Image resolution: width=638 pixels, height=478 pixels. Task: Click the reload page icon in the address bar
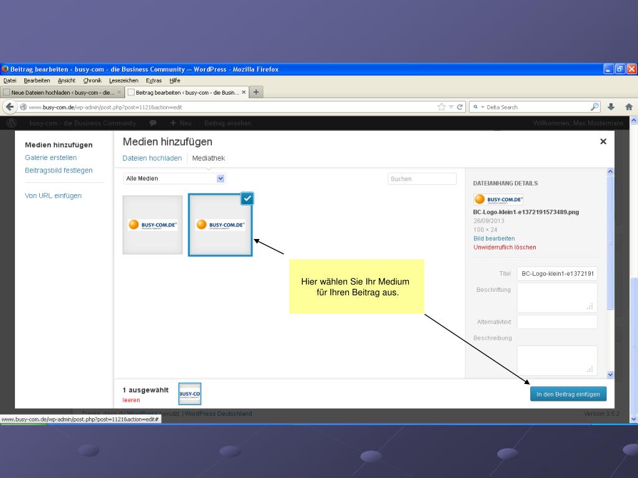coord(460,107)
